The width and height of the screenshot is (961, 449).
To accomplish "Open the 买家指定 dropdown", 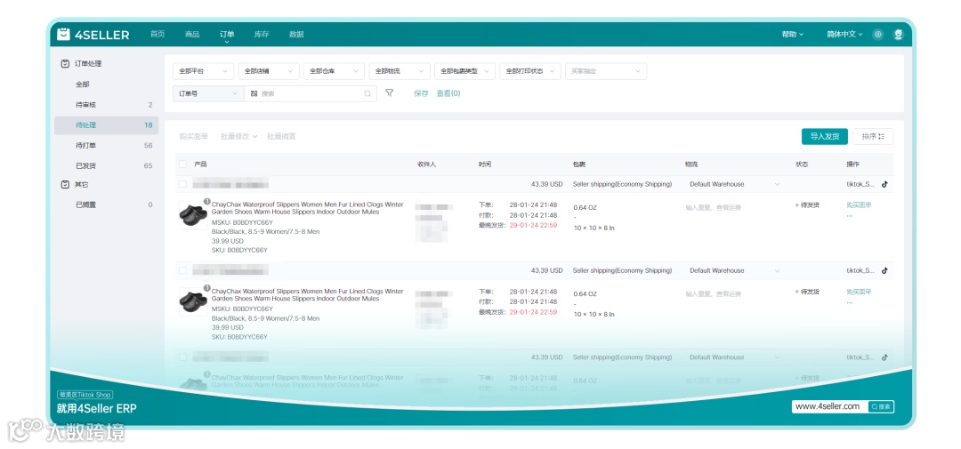I will [x=606, y=71].
